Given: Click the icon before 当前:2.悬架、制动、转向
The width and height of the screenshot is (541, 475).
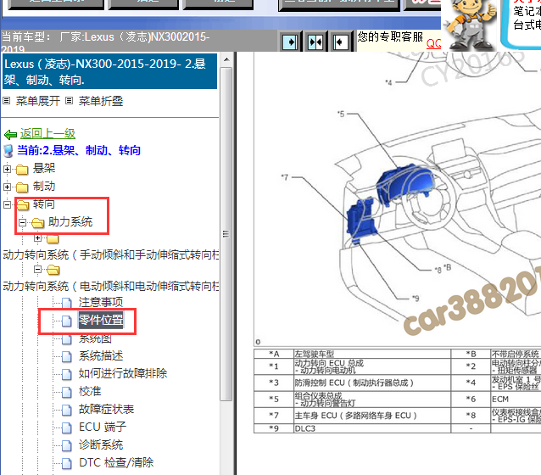Looking at the screenshot, I should [x=8, y=151].
